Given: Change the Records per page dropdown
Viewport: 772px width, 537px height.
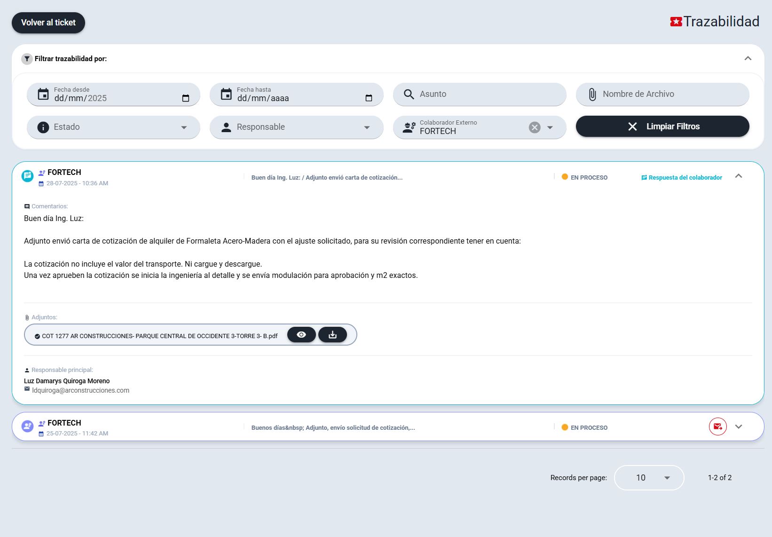Looking at the screenshot, I should click(x=649, y=478).
